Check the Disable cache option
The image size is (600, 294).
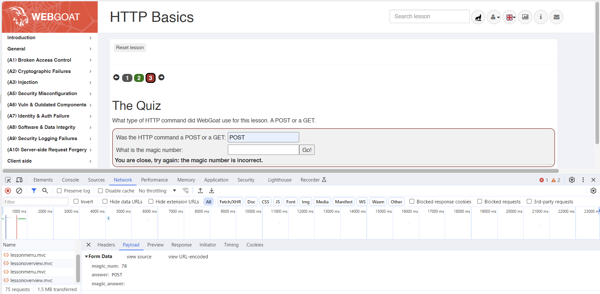(x=101, y=191)
